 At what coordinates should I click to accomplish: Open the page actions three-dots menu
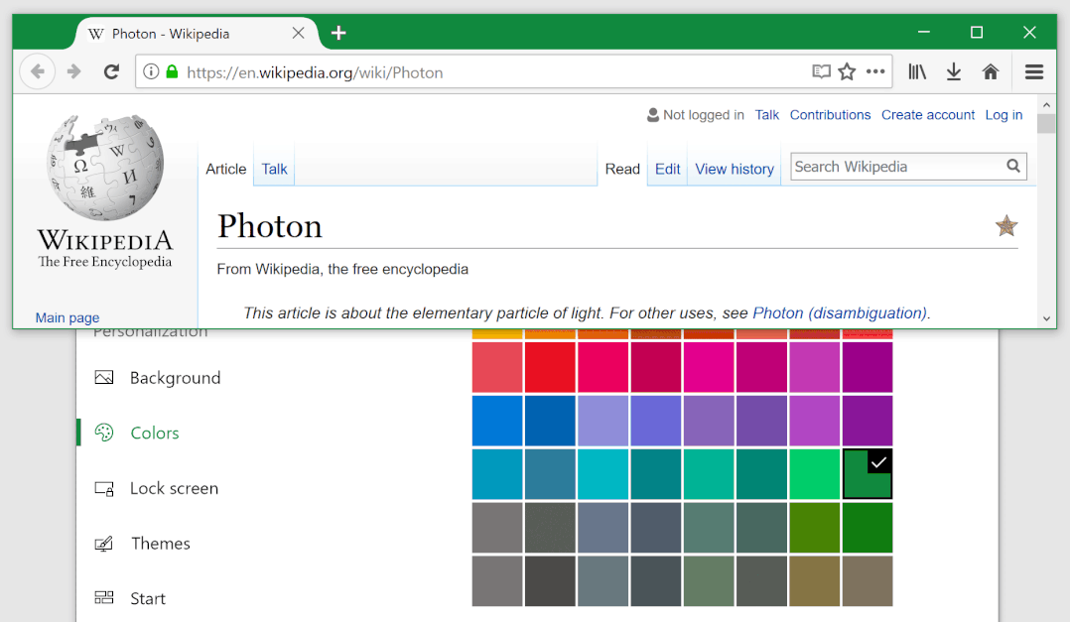(x=875, y=71)
